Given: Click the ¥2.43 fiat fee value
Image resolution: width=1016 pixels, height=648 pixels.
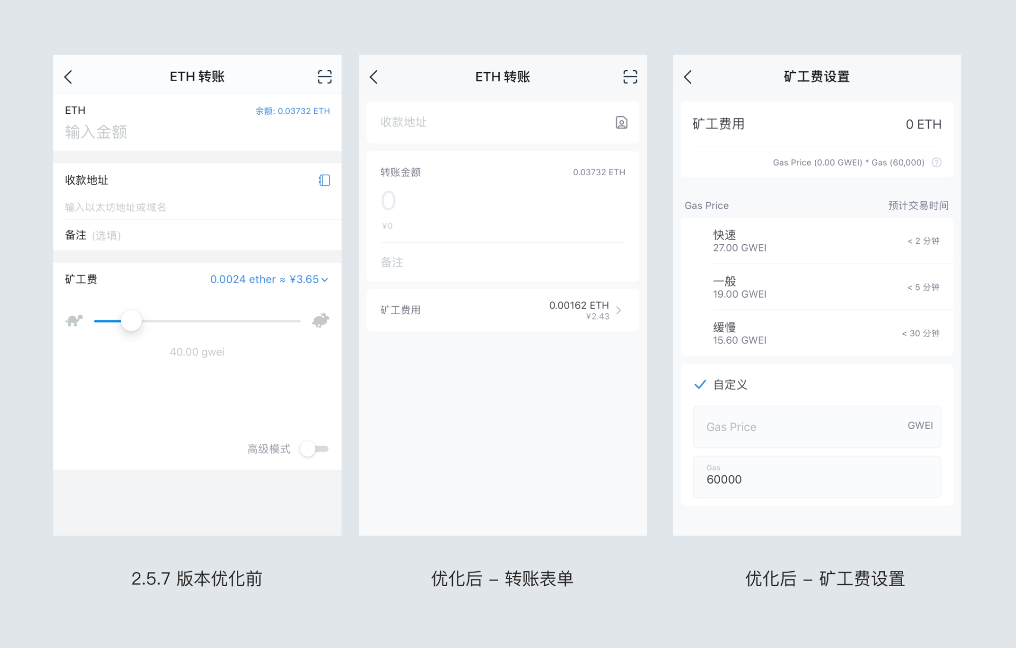Looking at the screenshot, I should [597, 316].
